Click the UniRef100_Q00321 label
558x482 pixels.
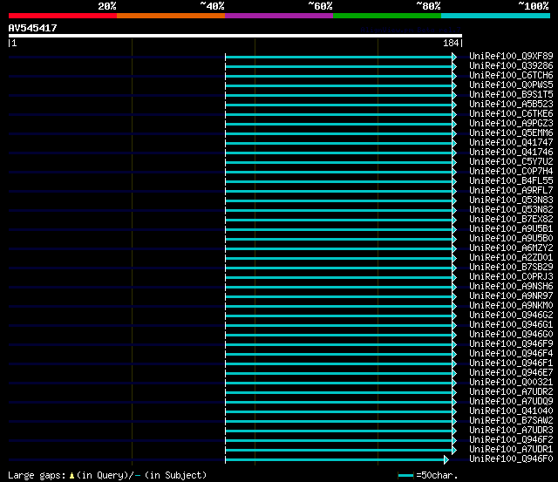(x=511, y=383)
